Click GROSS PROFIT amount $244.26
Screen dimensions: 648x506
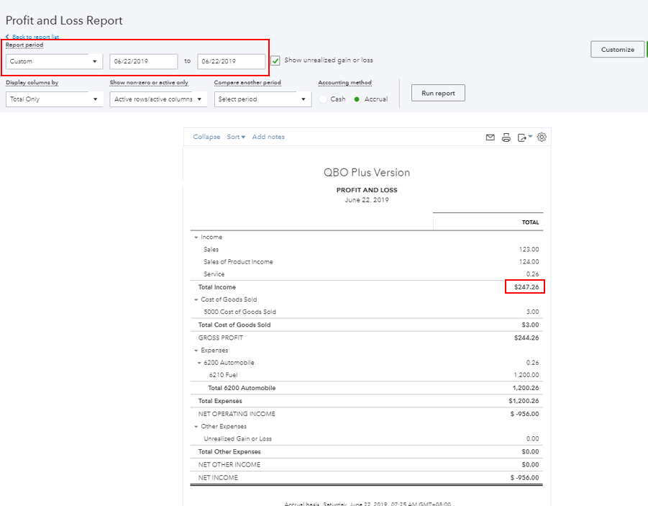[x=526, y=338]
